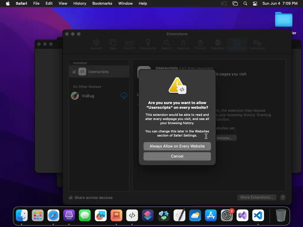This screenshot has height=227, width=303.
Task: Open the Window menu
Action: (x=125, y=3)
